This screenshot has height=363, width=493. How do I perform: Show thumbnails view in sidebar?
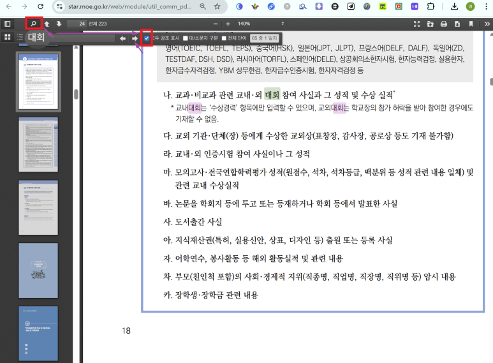tap(7, 38)
